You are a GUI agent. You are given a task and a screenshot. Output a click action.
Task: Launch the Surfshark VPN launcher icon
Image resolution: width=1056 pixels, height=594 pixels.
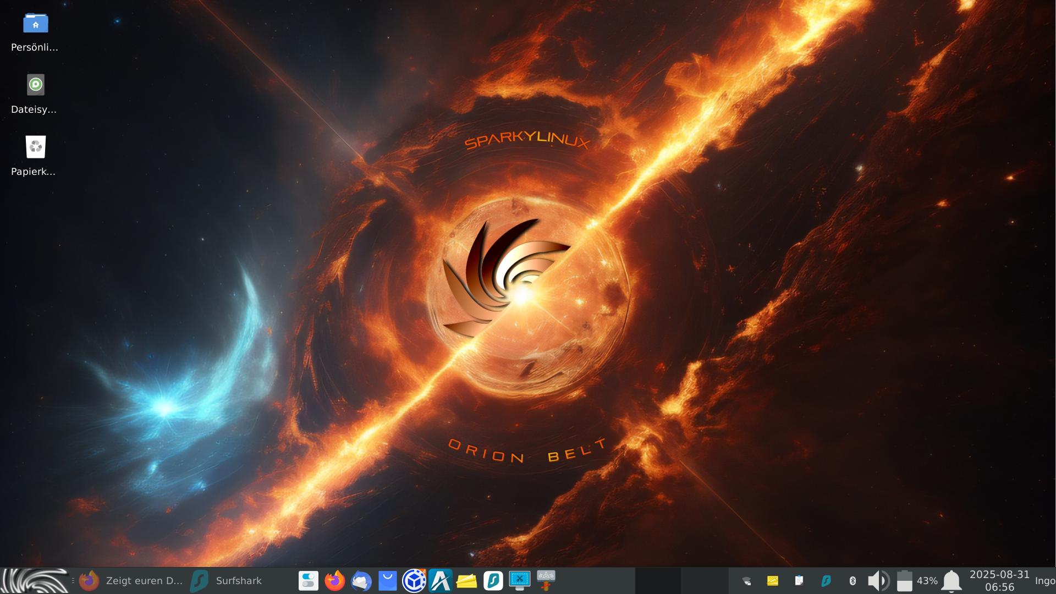493,580
